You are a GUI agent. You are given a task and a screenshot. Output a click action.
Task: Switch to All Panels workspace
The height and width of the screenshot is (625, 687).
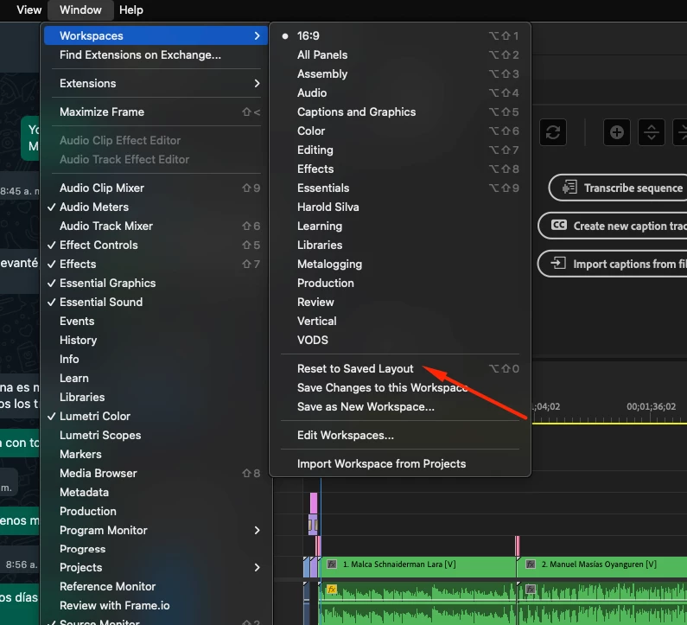(400, 54)
